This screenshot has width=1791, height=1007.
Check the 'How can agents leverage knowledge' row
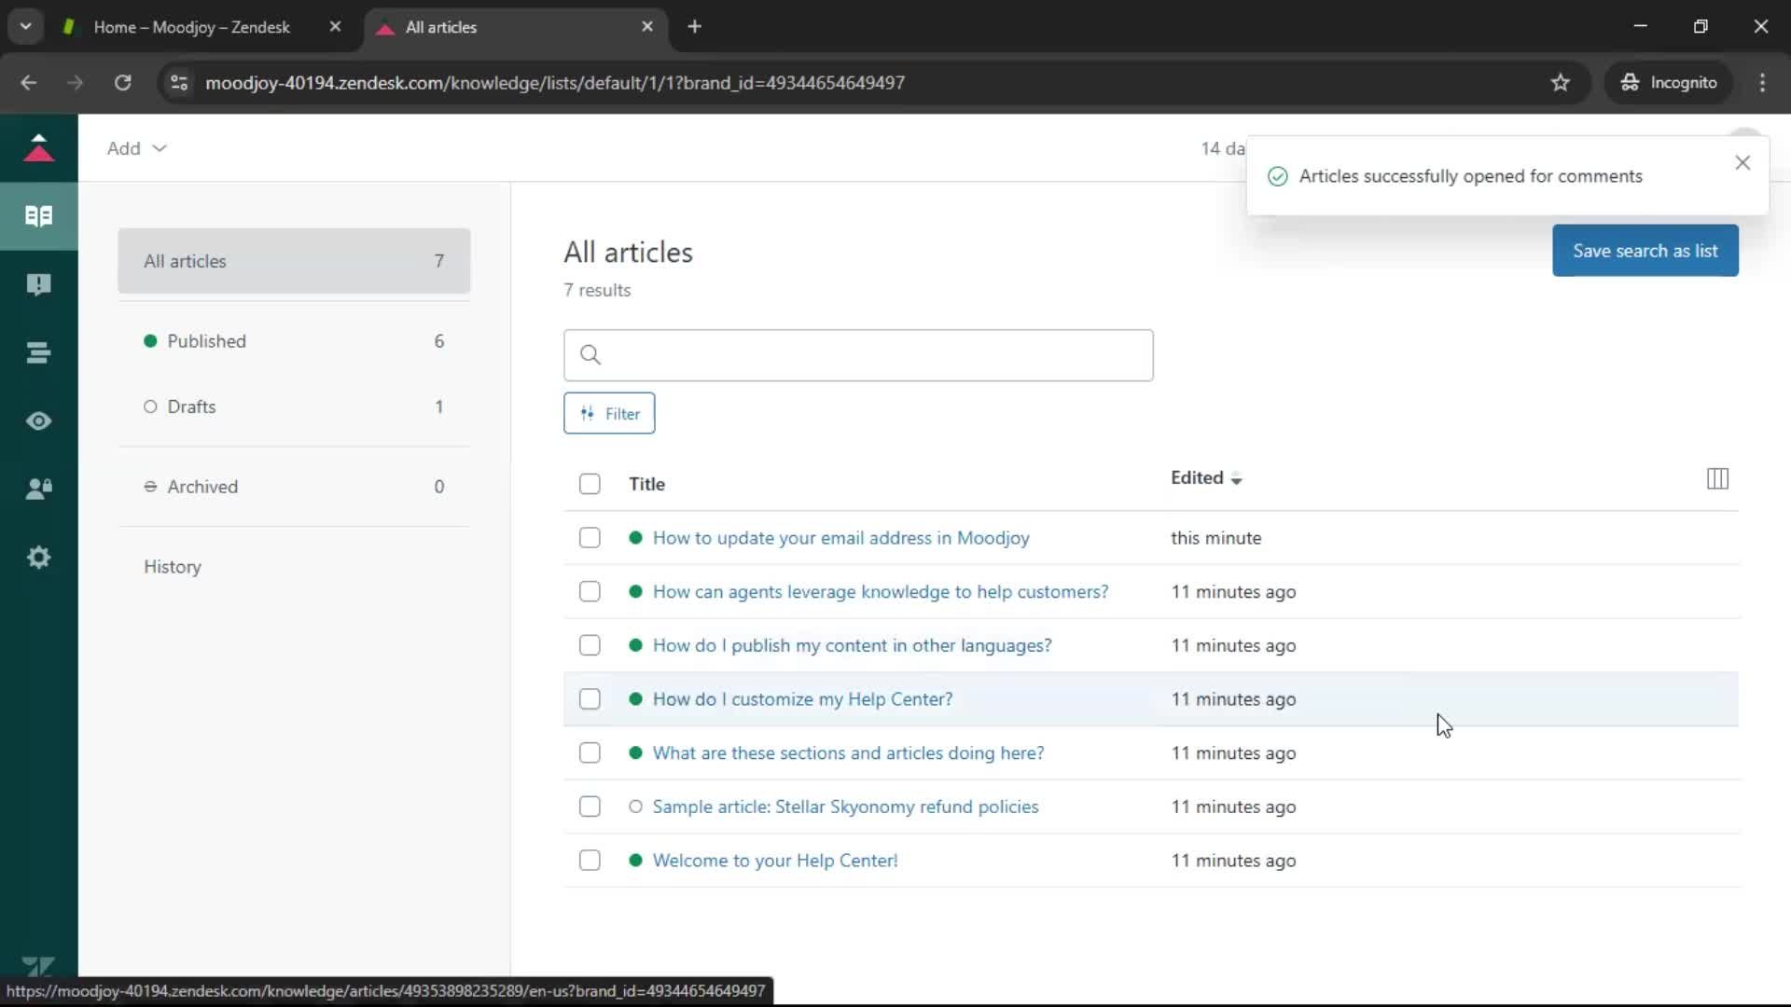(590, 592)
